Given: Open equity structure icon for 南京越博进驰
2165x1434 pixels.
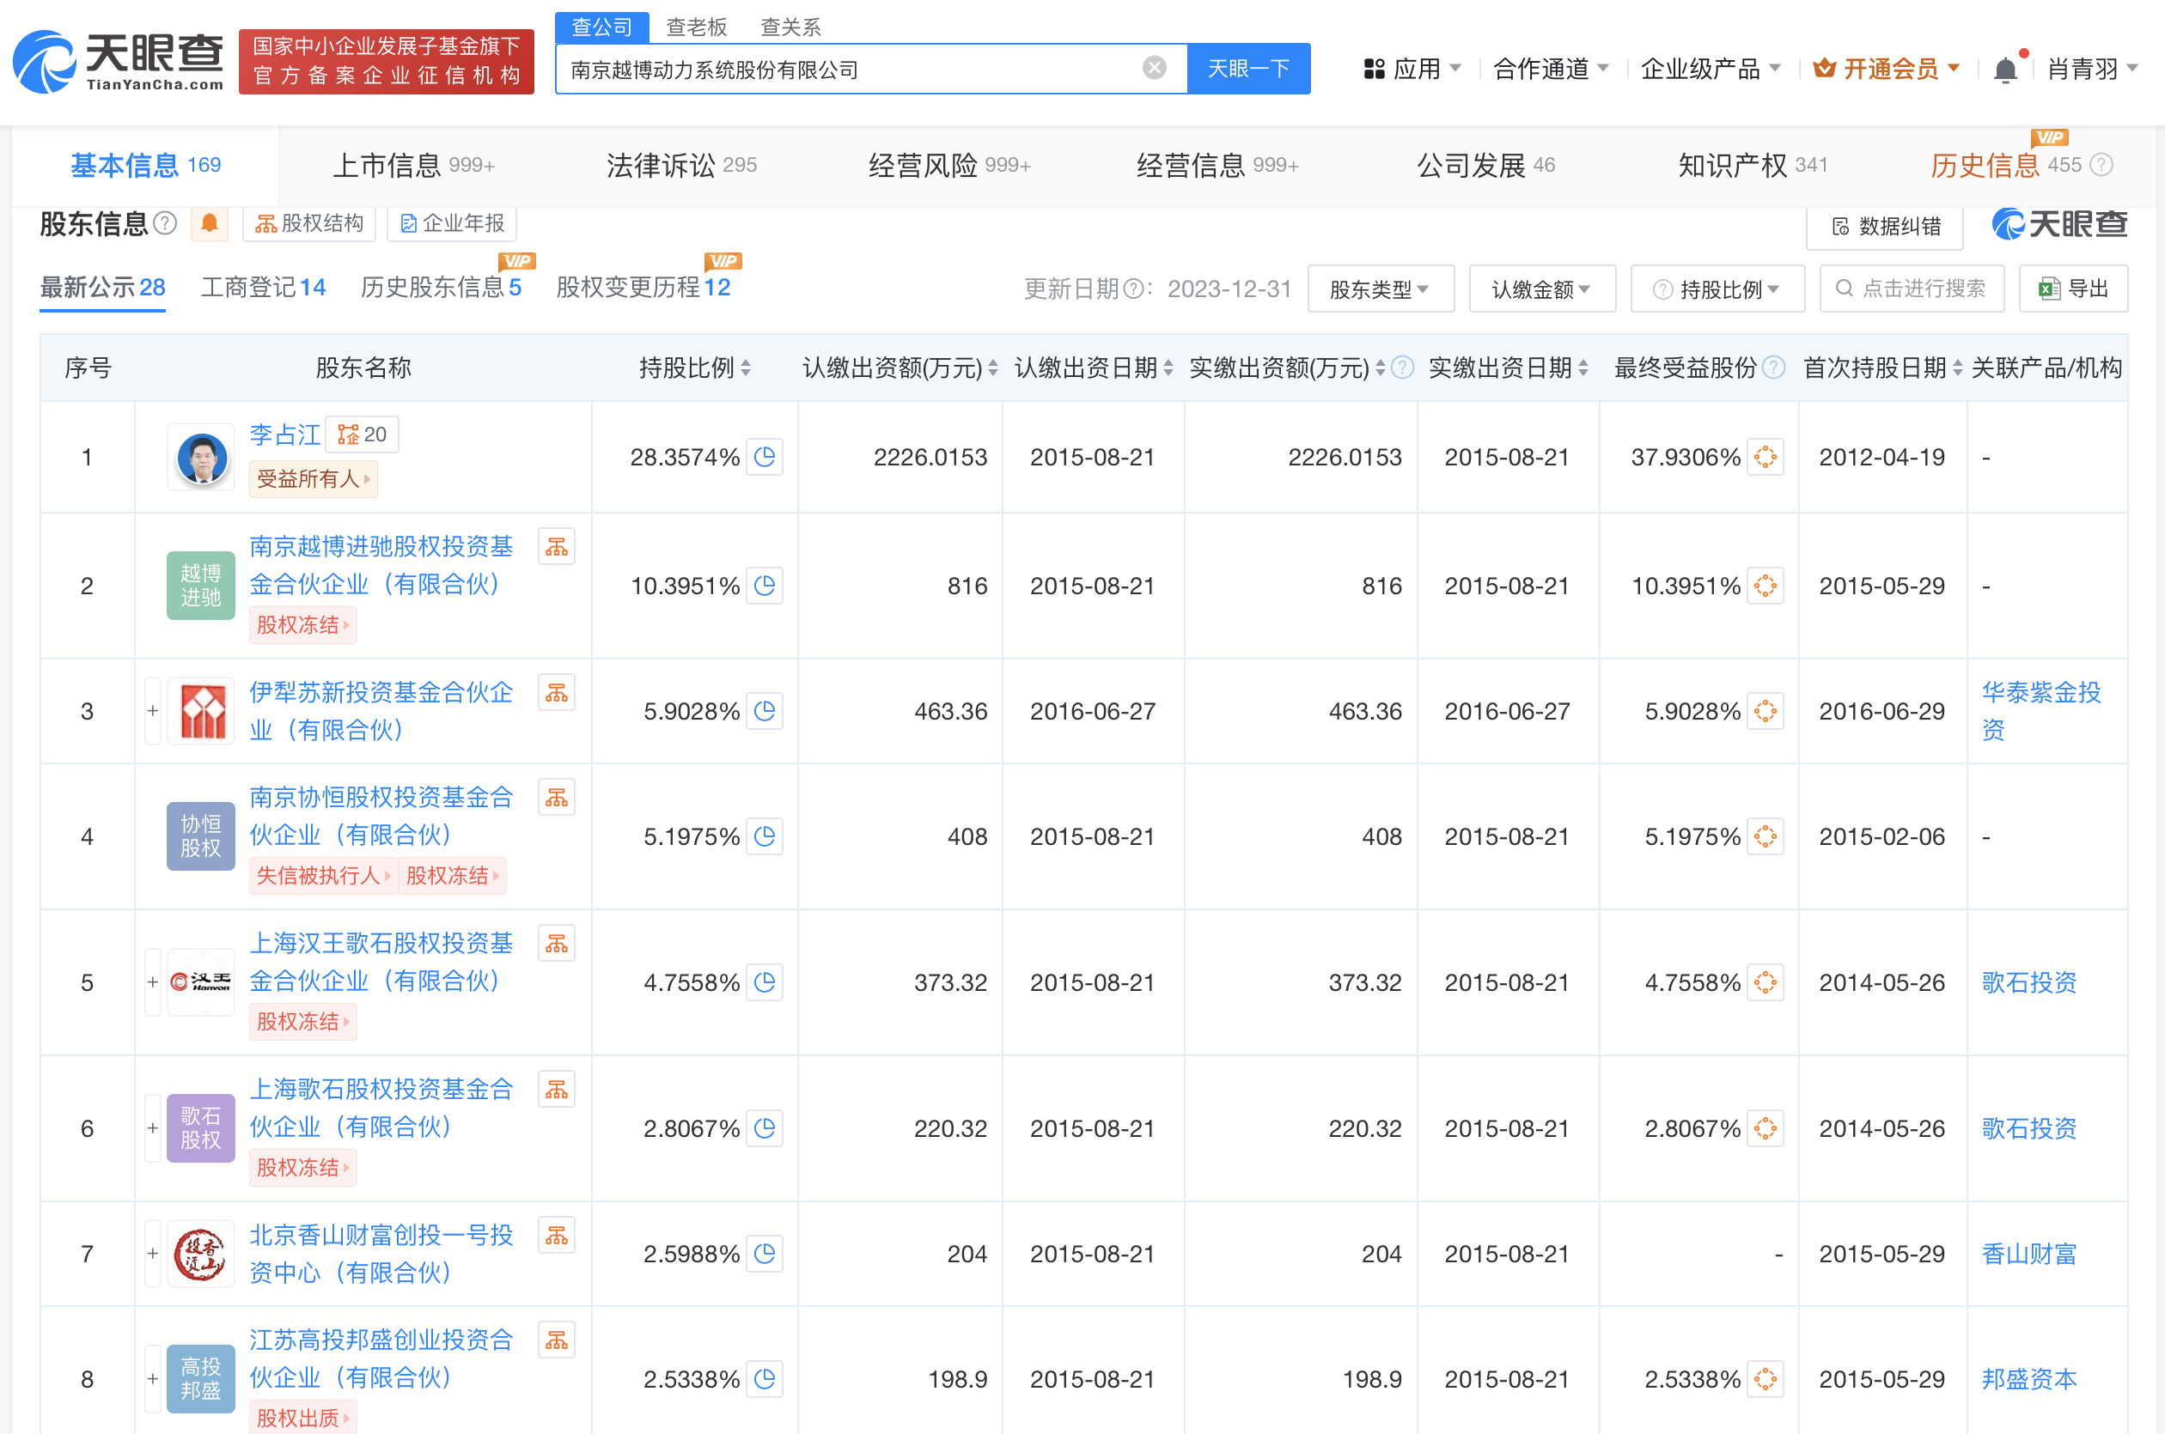Looking at the screenshot, I should [557, 547].
